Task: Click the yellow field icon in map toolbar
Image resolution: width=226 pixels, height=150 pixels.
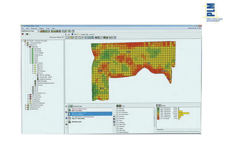Action: [71, 37]
